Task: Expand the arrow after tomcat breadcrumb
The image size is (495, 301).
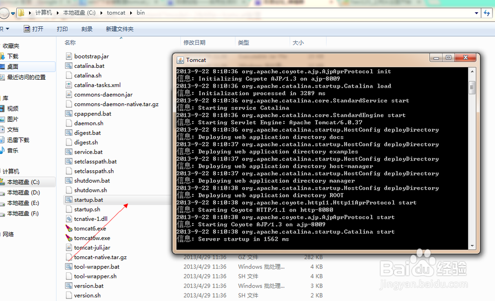Action: pyautogui.click(x=131, y=13)
